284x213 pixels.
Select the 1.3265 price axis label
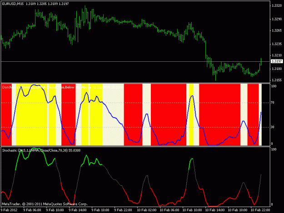click(277, 30)
